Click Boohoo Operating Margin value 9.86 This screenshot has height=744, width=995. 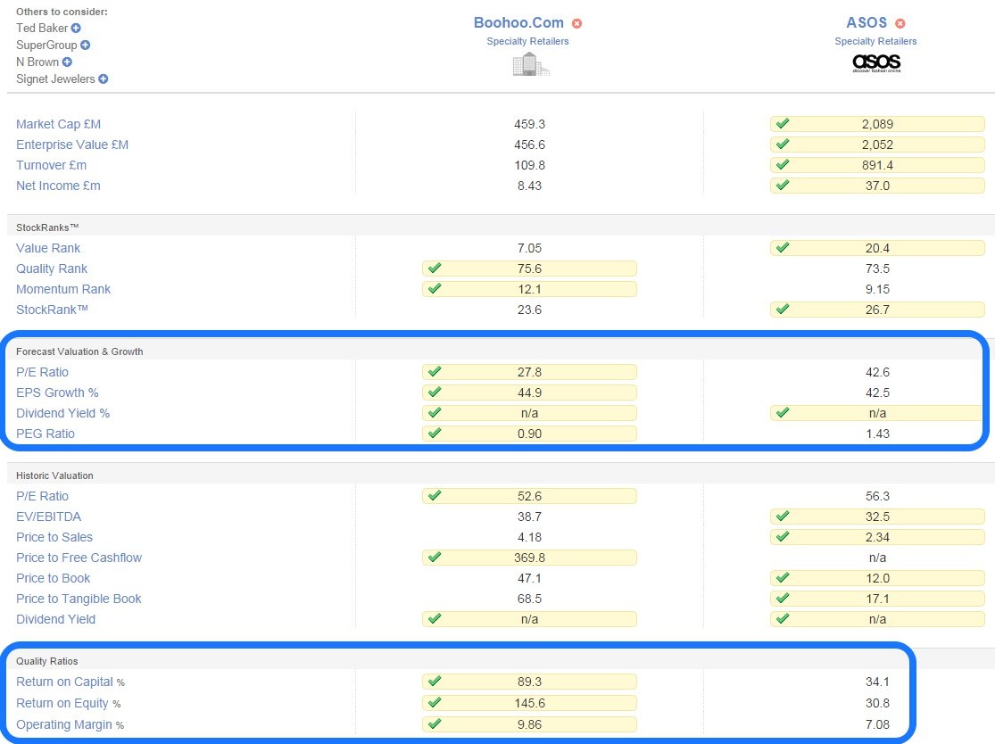[x=529, y=725]
